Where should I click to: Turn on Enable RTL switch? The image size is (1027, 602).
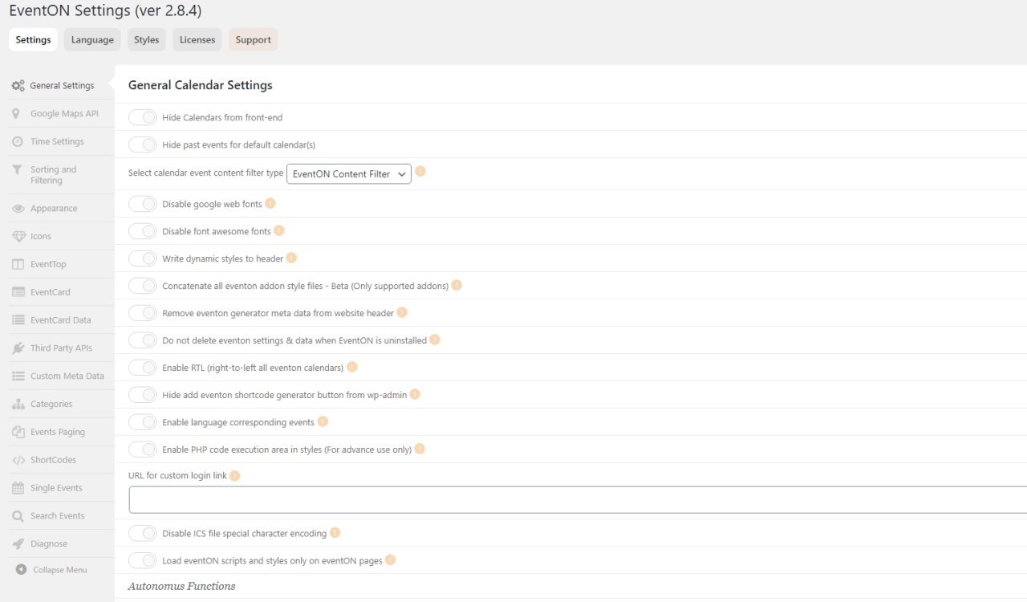142,368
